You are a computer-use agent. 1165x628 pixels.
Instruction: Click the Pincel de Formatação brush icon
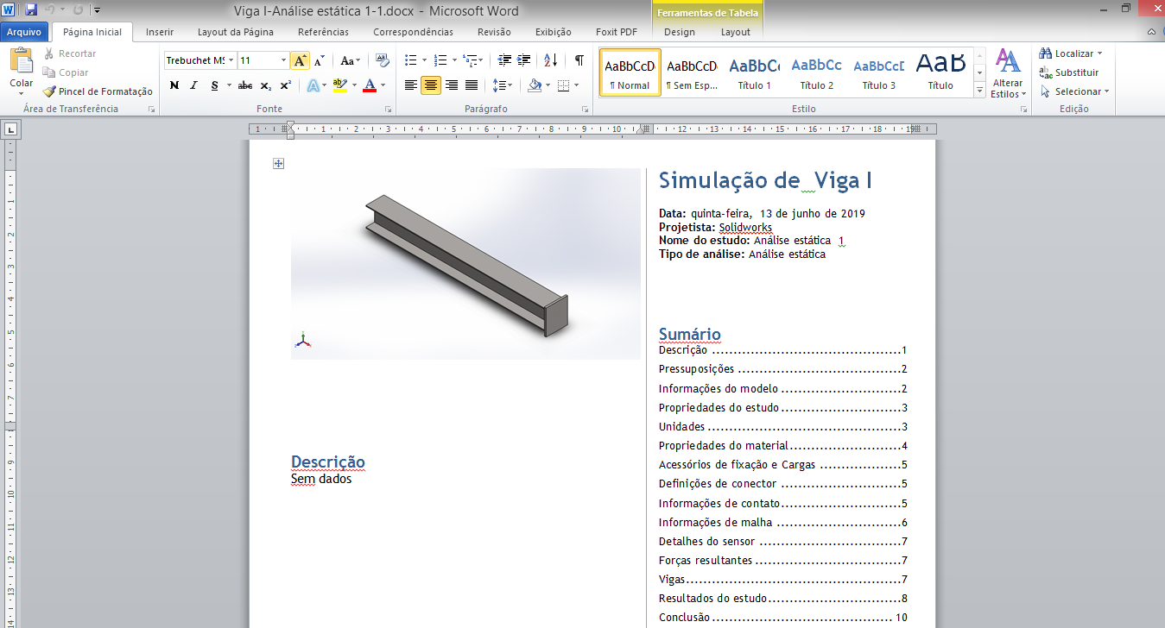tap(50, 91)
